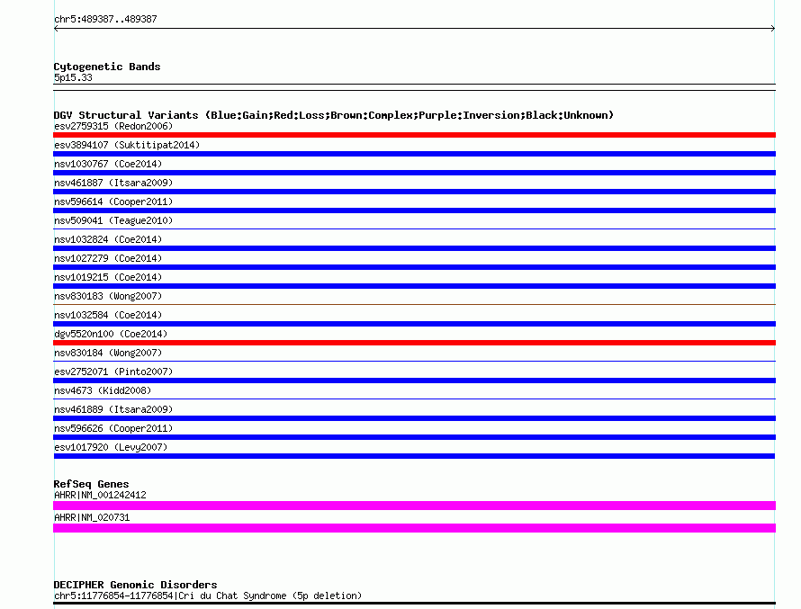This screenshot has width=801, height=609.
Task: Click the esv1017920 (Levy2007) blue bar
Action: coord(414,456)
